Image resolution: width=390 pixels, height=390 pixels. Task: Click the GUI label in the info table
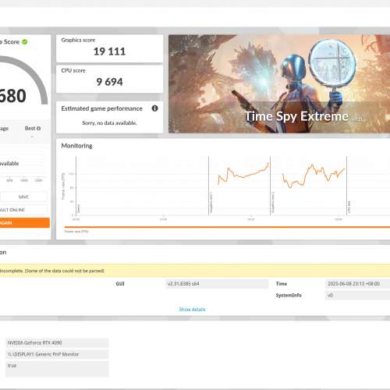(x=120, y=284)
